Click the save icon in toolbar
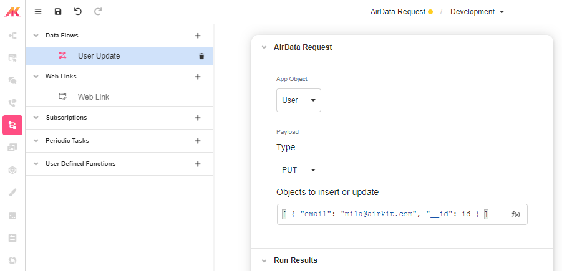 (58, 12)
